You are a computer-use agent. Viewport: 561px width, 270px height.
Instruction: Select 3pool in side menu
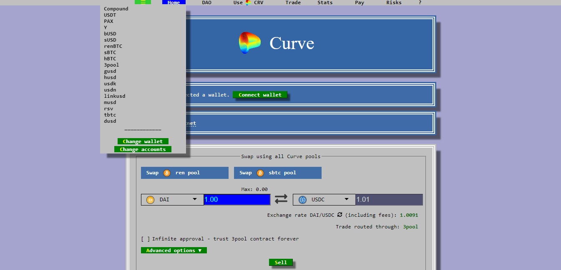[111, 65]
